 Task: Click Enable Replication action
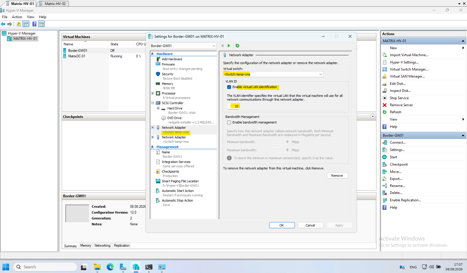[x=405, y=200]
